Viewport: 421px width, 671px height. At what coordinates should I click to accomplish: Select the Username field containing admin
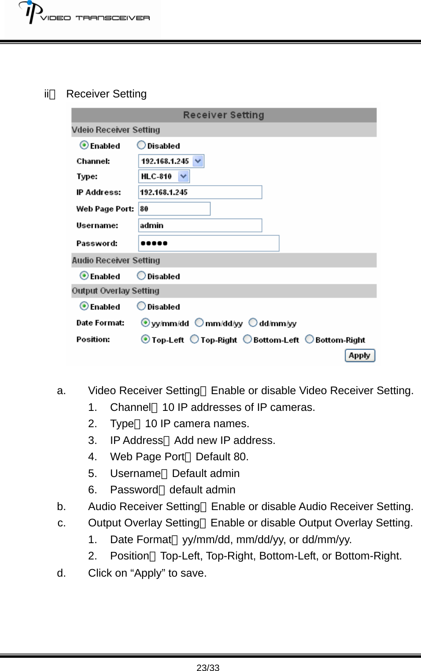point(199,225)
